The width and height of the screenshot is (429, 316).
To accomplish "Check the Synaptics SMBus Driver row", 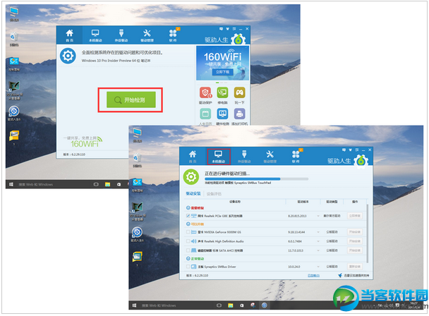I will 188,267.
